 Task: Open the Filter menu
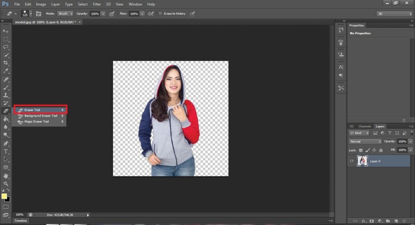(97, 4)
